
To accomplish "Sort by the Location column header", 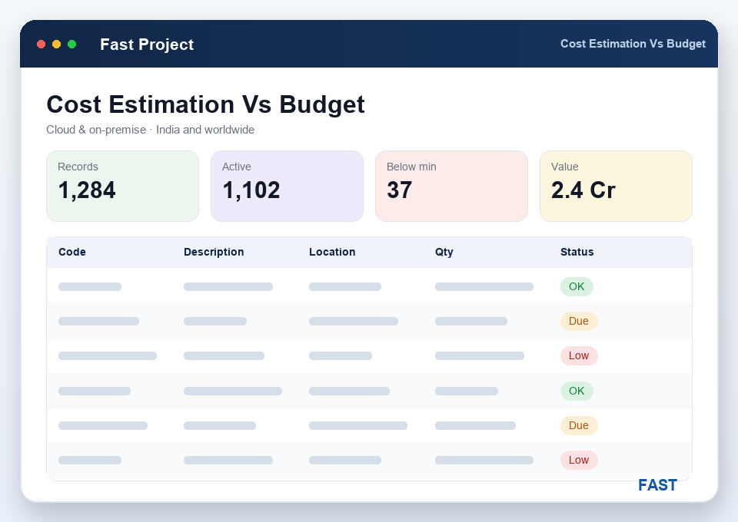I will click(x=332, y=252).
